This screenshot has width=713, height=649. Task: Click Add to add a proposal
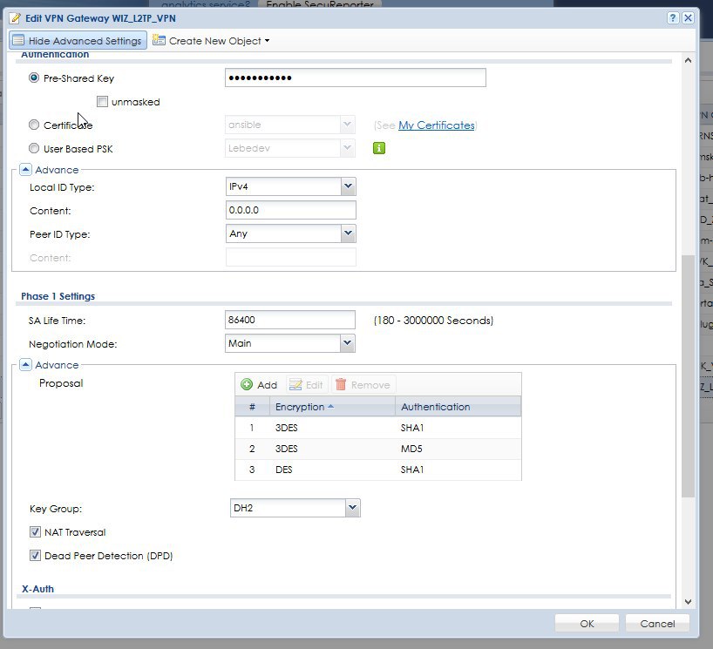click(x=259, y=385)
